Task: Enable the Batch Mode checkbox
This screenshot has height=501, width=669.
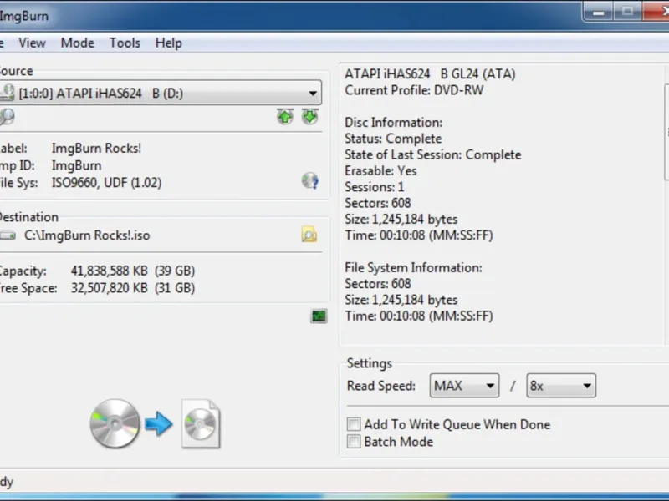Action: tap(354, 442)
